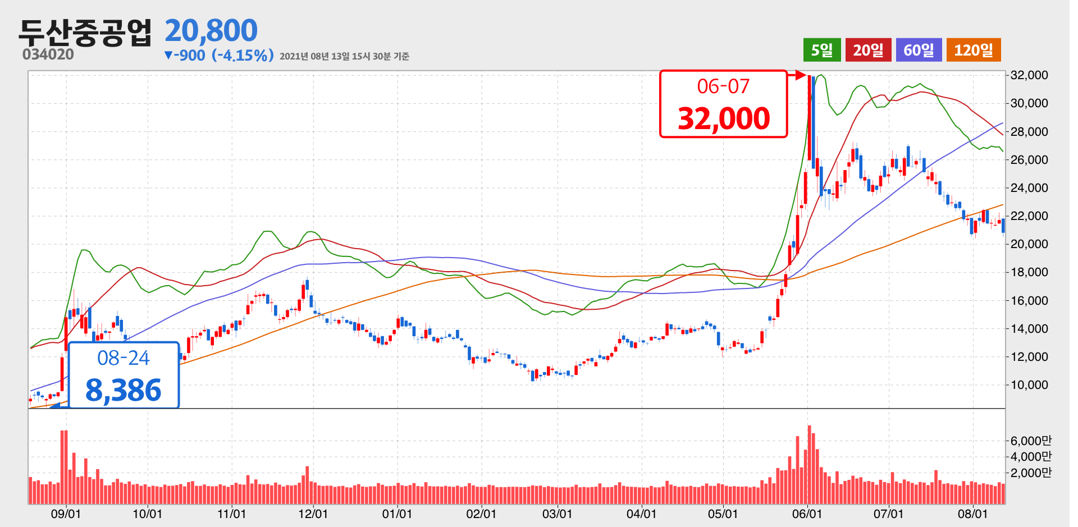Screen dimensions: 1078x527
Task: Click the tall blue candlestick at the 06-07 peak
Action: point(814,122)
